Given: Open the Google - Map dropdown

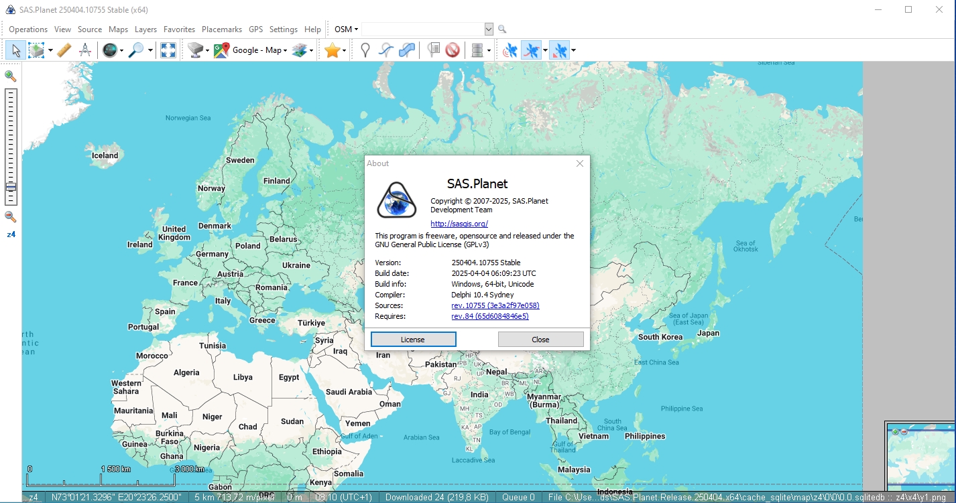Looking at the screenshot, I should click(x=286, y=50).
